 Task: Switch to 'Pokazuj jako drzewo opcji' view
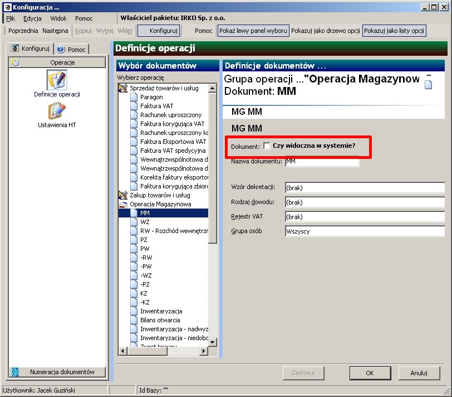(326, 31)
